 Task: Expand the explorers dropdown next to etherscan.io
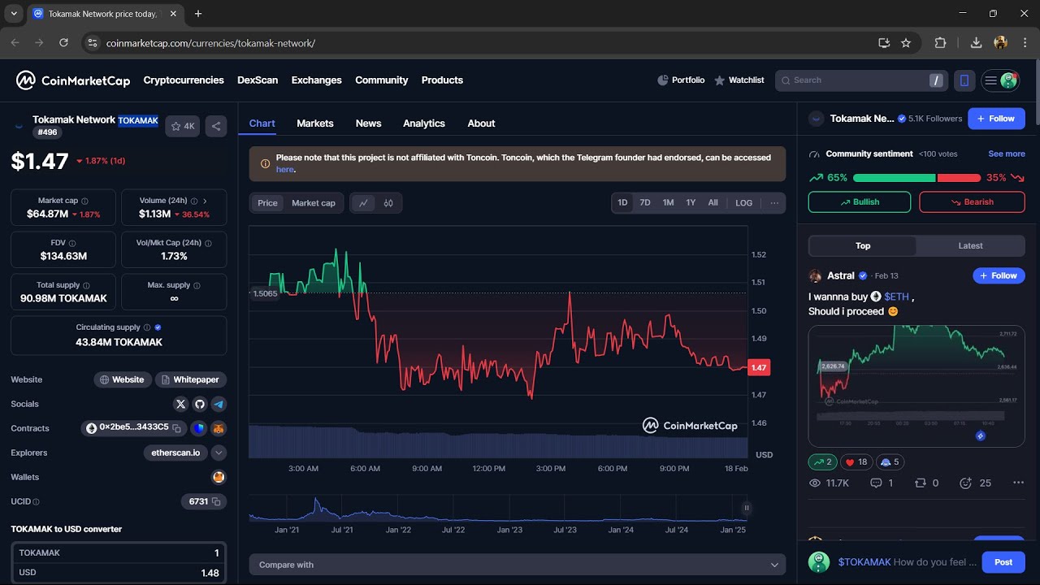pyautogui.click(x=219, y=453)
